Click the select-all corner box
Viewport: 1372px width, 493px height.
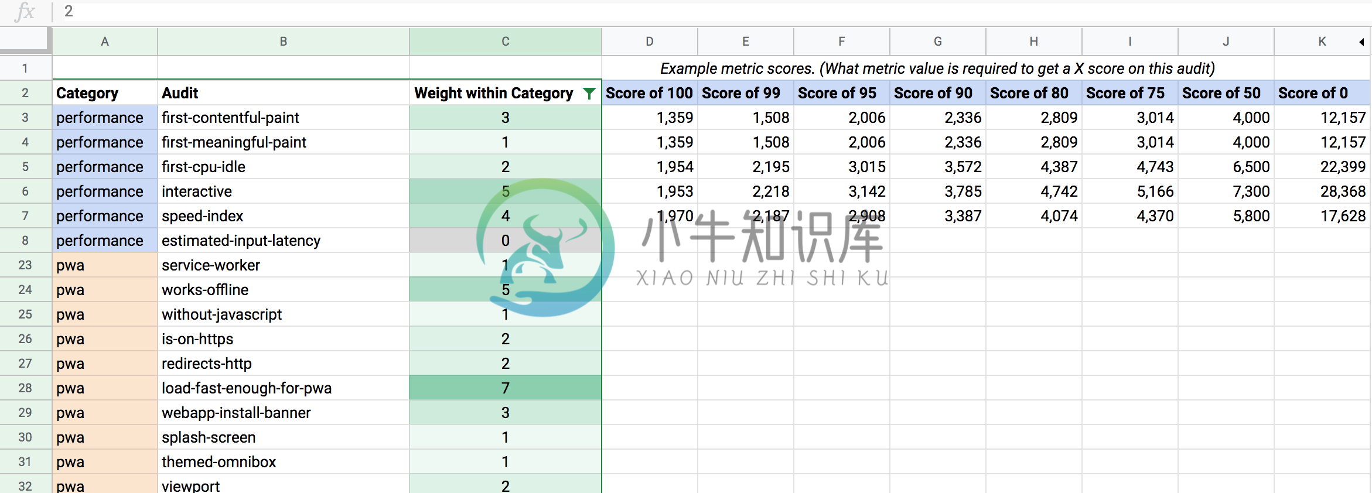click(x=25, y=40)
